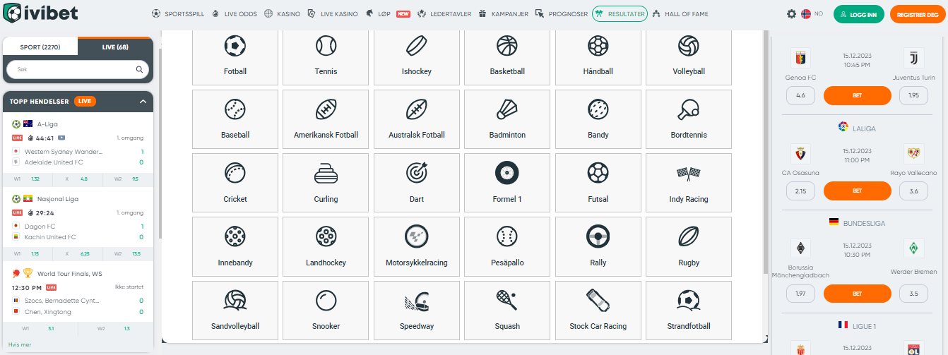The image size is (948, 355).
Task: Click the LOGG INN button
Action: 859,14
